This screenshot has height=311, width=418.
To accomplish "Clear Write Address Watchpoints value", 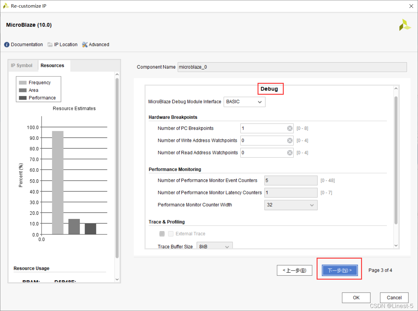I will pyautogui.click(x=290, y=141).
